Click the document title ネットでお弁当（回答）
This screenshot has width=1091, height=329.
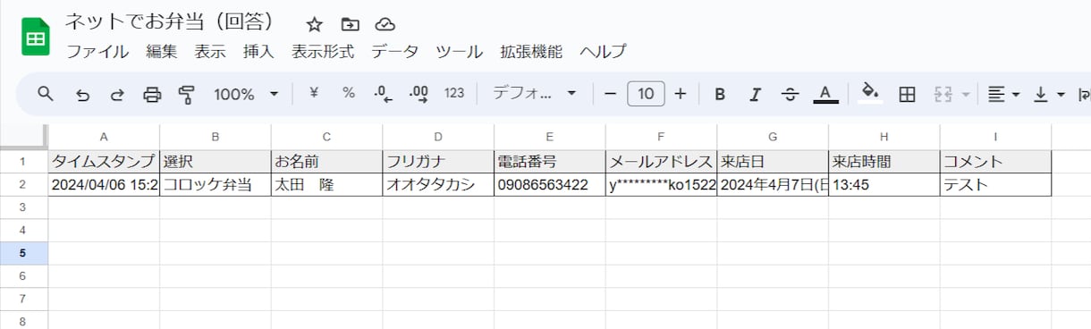[x=169, y=22]
